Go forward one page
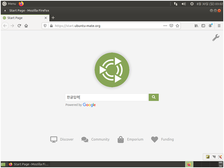This screenshot has height=168, width=224. (12, 26)
